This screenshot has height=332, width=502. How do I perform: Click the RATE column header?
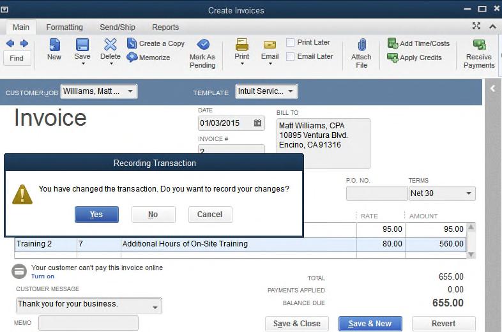369,216
